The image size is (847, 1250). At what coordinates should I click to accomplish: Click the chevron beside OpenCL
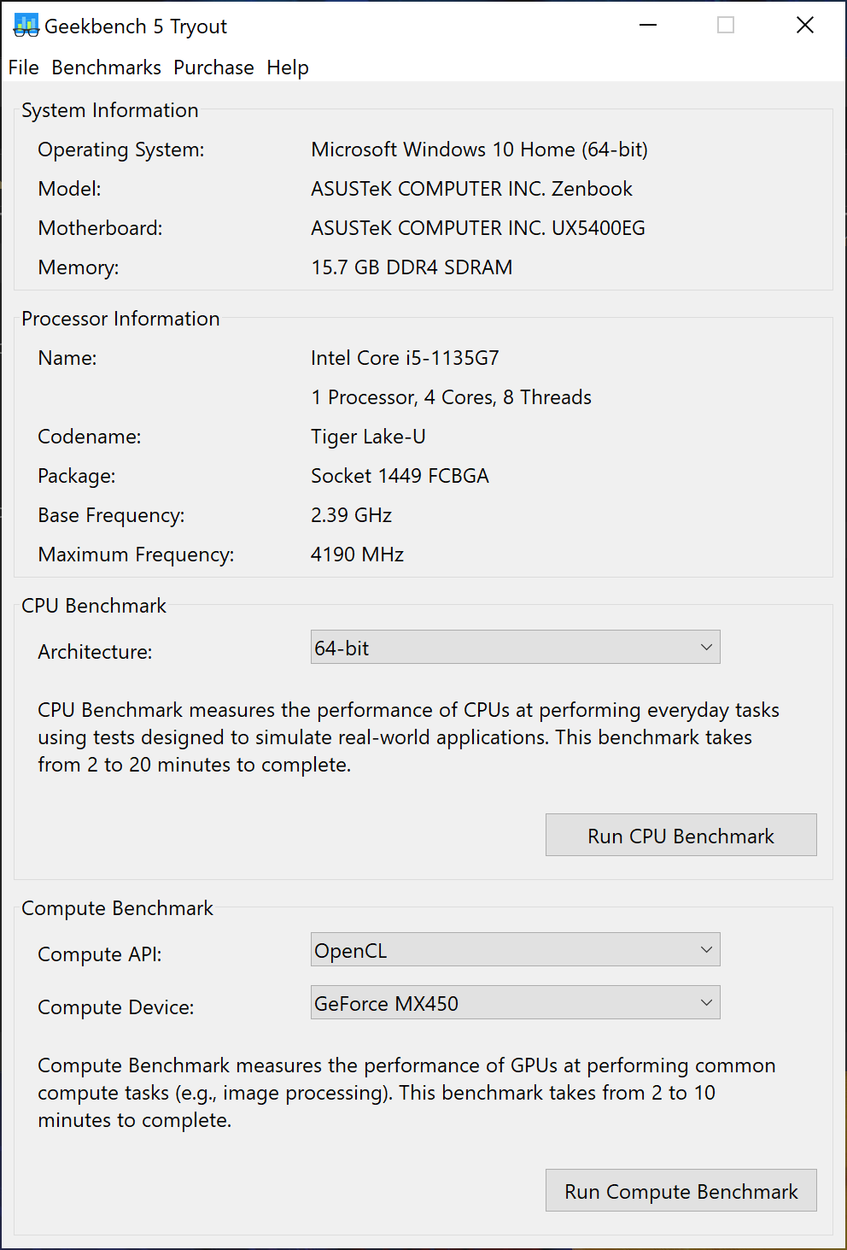click(x=705, y=949)
